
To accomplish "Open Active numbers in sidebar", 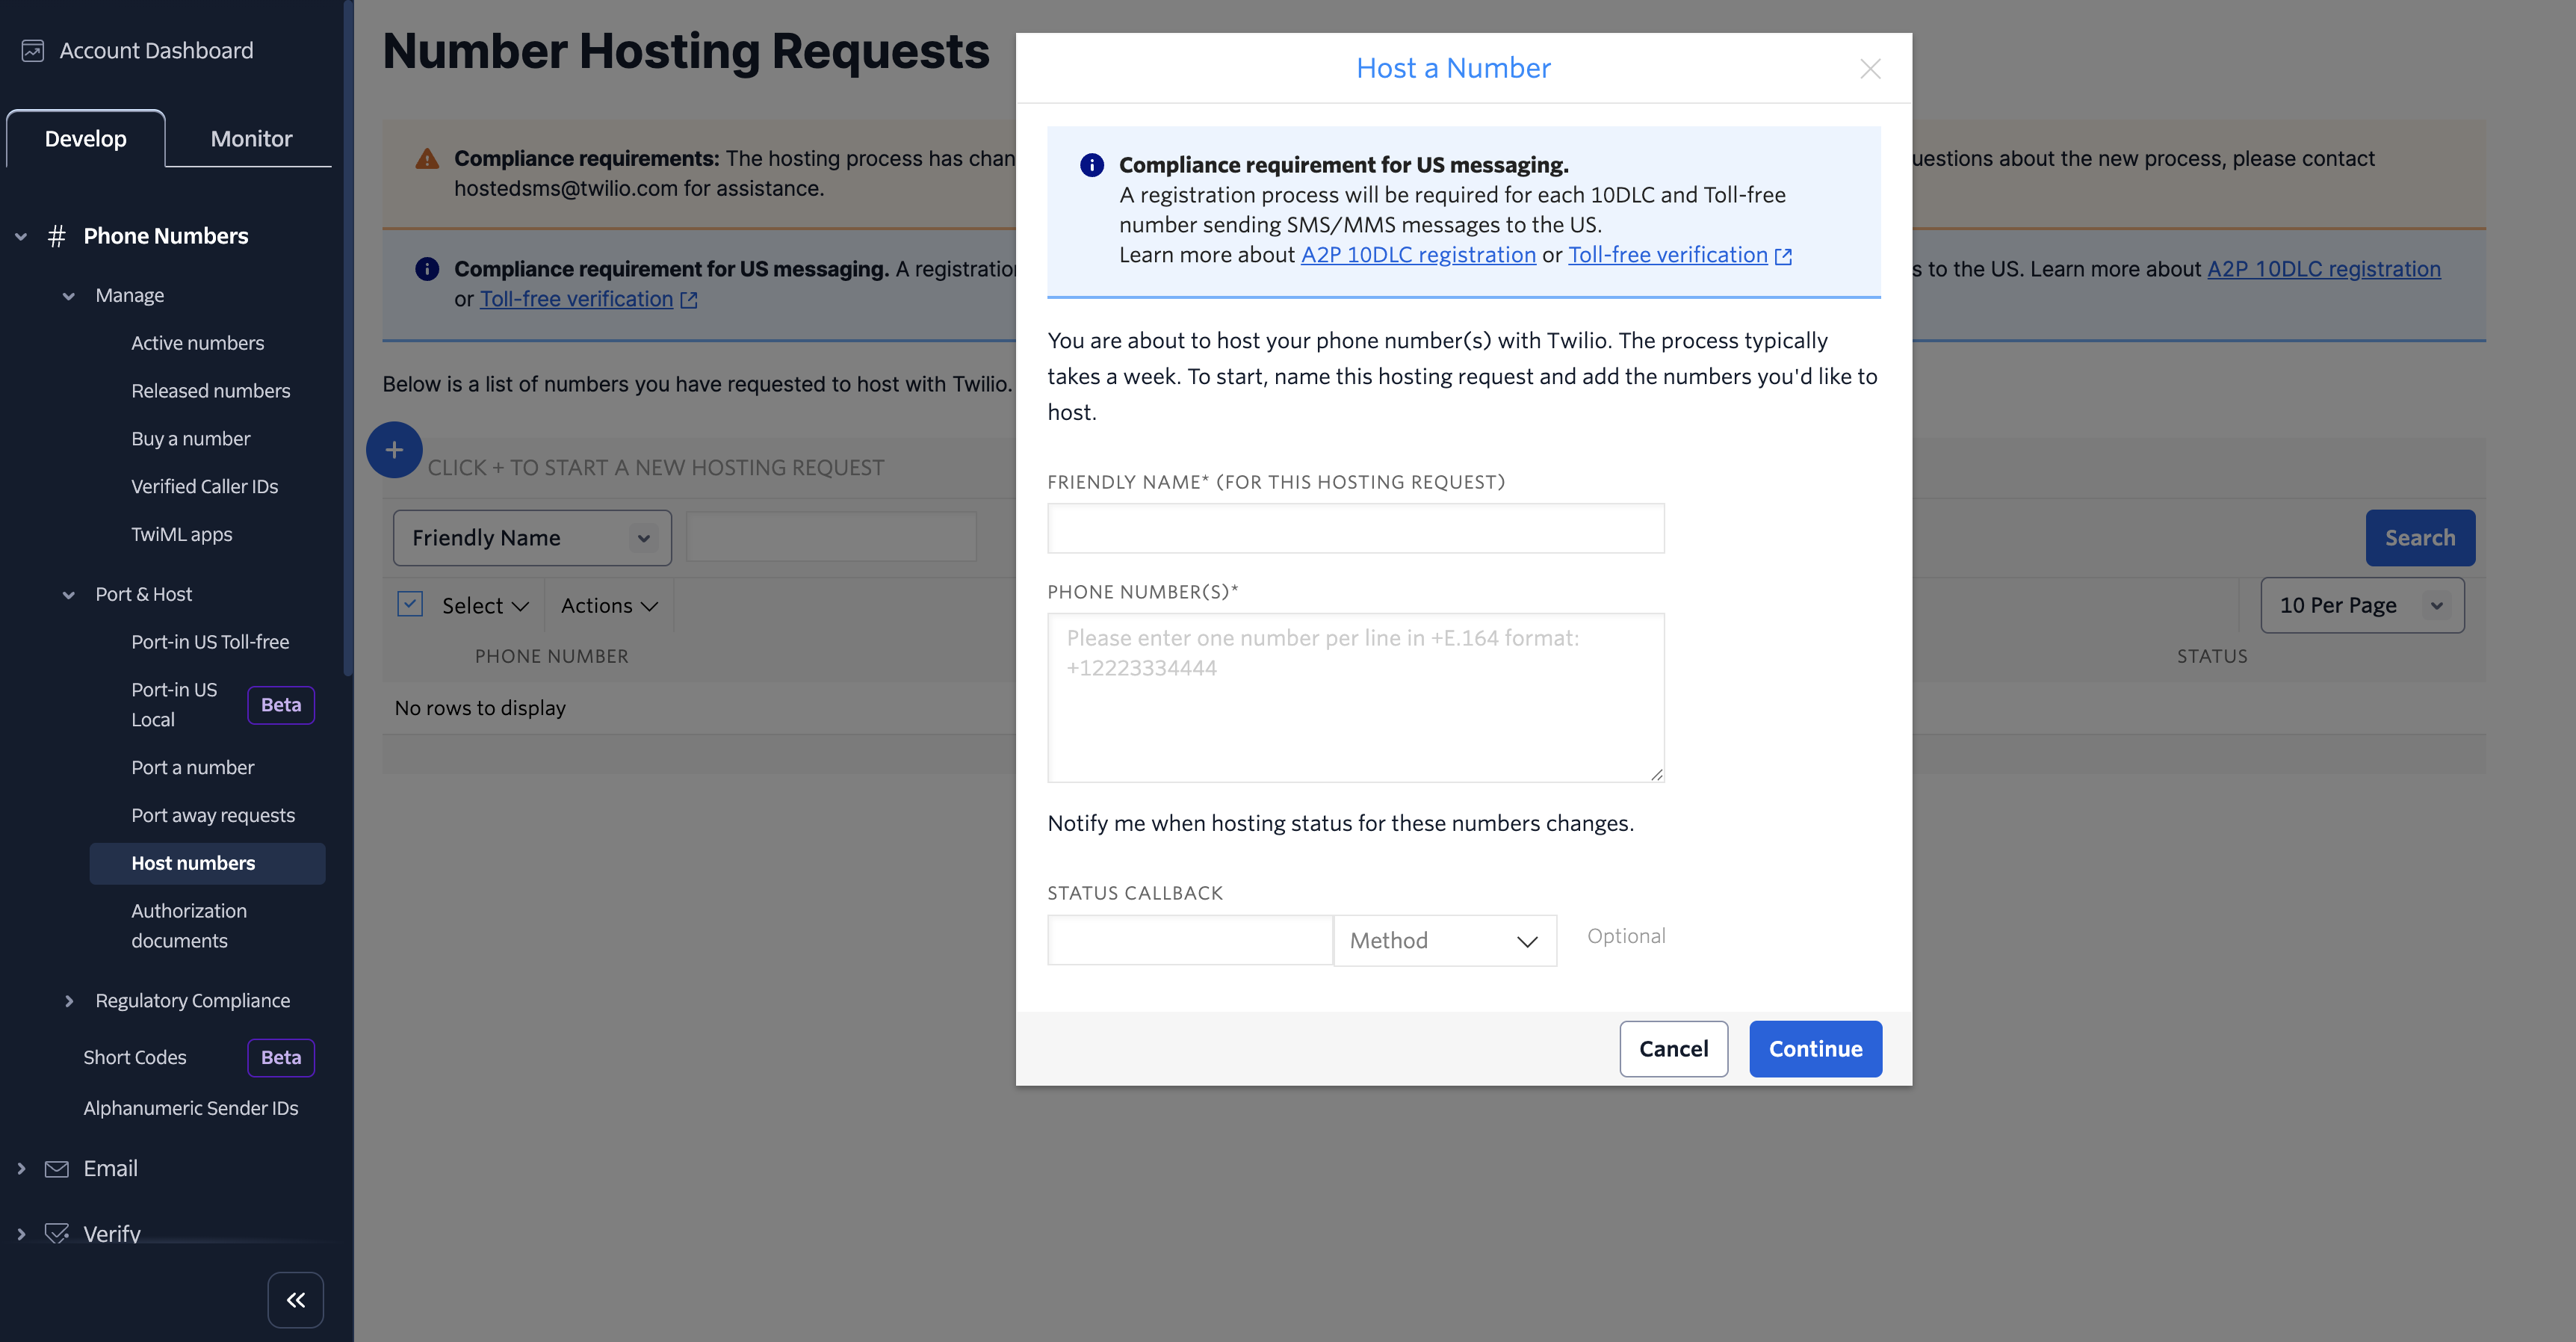I will 197,343.
